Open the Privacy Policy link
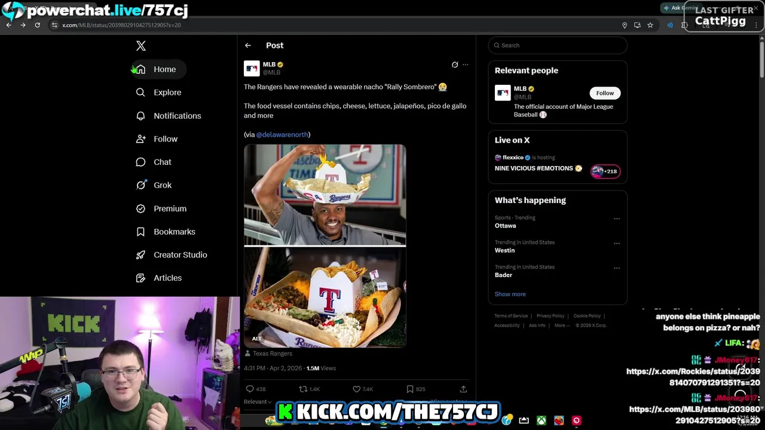Screen dimensions: 765x430 click(x=550, y=316)
